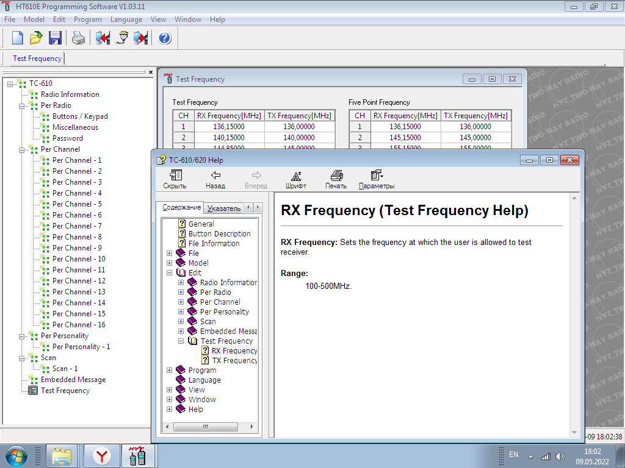Click Параметры (Options) in Help toolbar
The height and width of the screenshot is (468, 625).
pyautogui.click(x=377, y=180)
